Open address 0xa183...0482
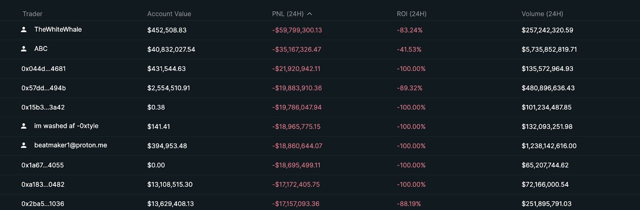640x210 pixels. [x=43, y=184]
